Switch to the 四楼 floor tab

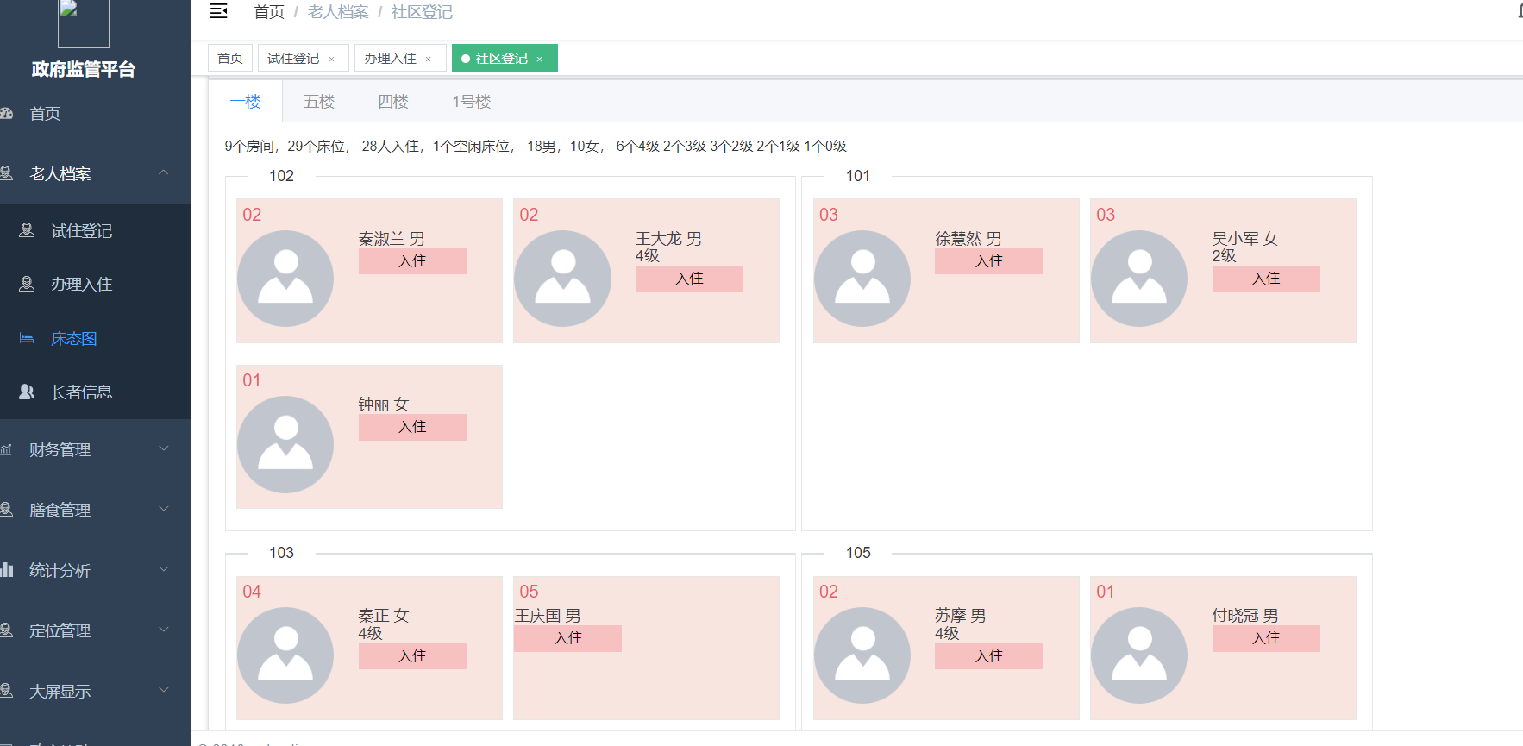[x=393, y=102]
